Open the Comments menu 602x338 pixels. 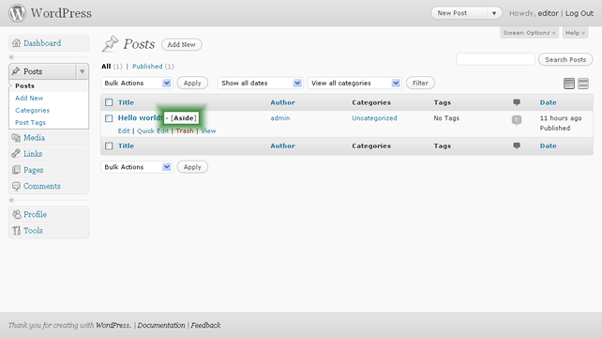point(42,186)
